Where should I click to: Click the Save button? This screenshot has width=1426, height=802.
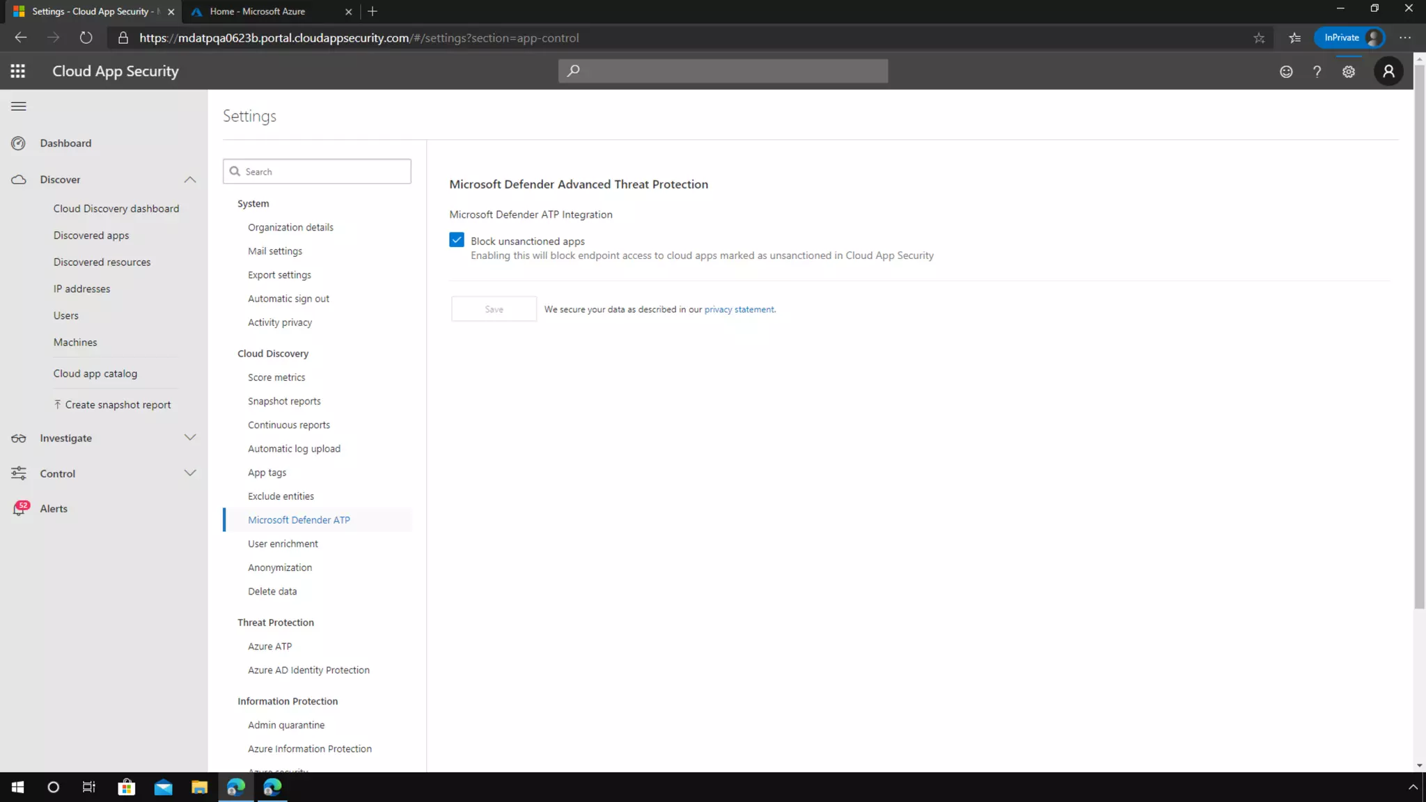[494, 309]
